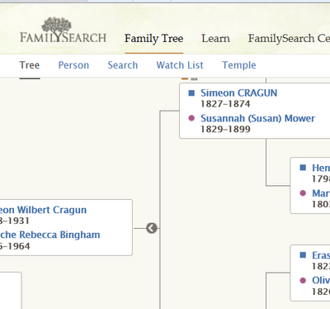Open the FamilySearch Center menu item
Viewport: 330px width, 309px height.
289,39
